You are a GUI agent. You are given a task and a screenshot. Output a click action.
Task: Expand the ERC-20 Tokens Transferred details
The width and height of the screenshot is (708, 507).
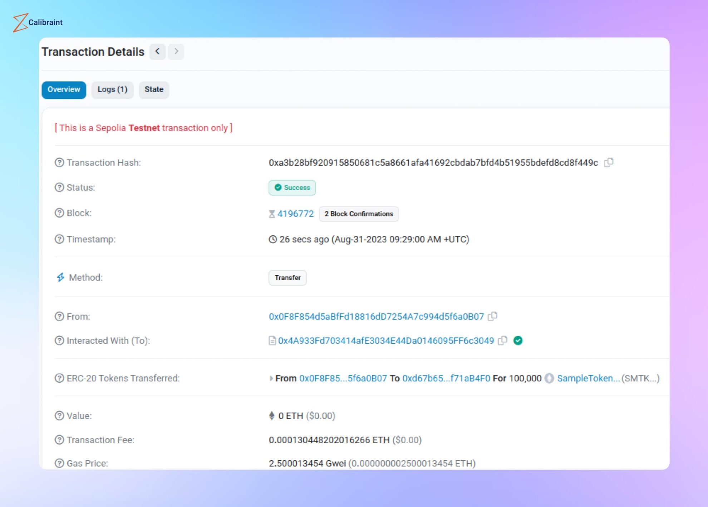pos(271,378)
